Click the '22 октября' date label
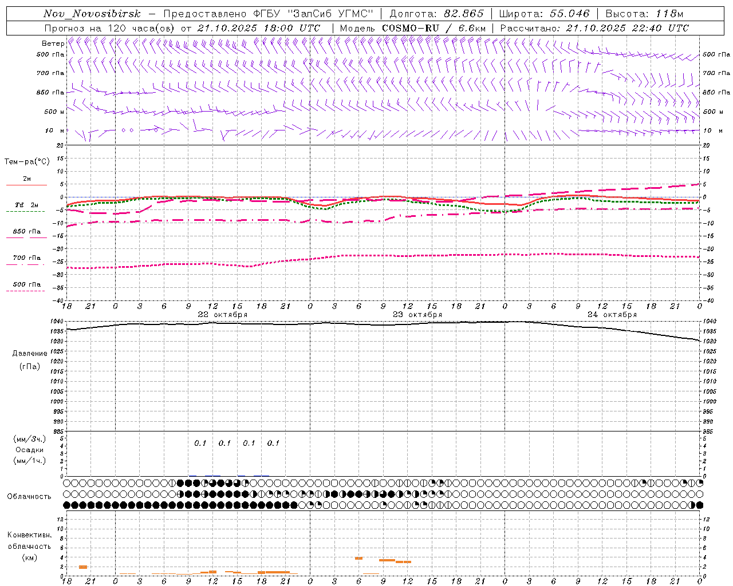Viewport: 733px width, 586px height. [223, 315]
